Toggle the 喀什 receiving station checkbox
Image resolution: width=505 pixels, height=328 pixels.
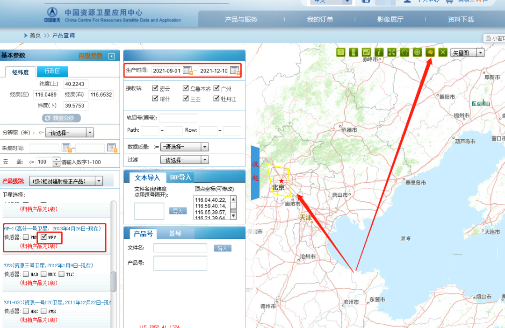pos(155,98)
